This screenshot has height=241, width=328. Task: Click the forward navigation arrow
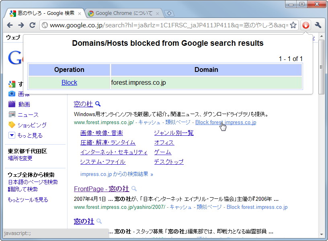pyautogui.click(x=21, y=25)
